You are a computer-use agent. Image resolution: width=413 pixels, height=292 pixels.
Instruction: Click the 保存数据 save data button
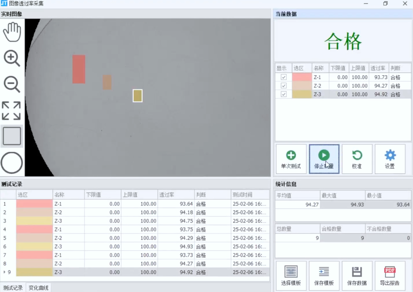[357, 276]
